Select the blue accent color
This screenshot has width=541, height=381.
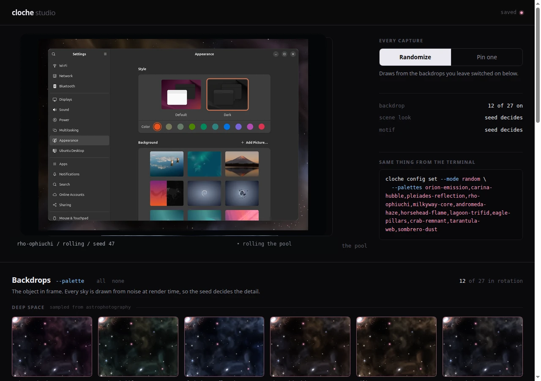(227, 127)
